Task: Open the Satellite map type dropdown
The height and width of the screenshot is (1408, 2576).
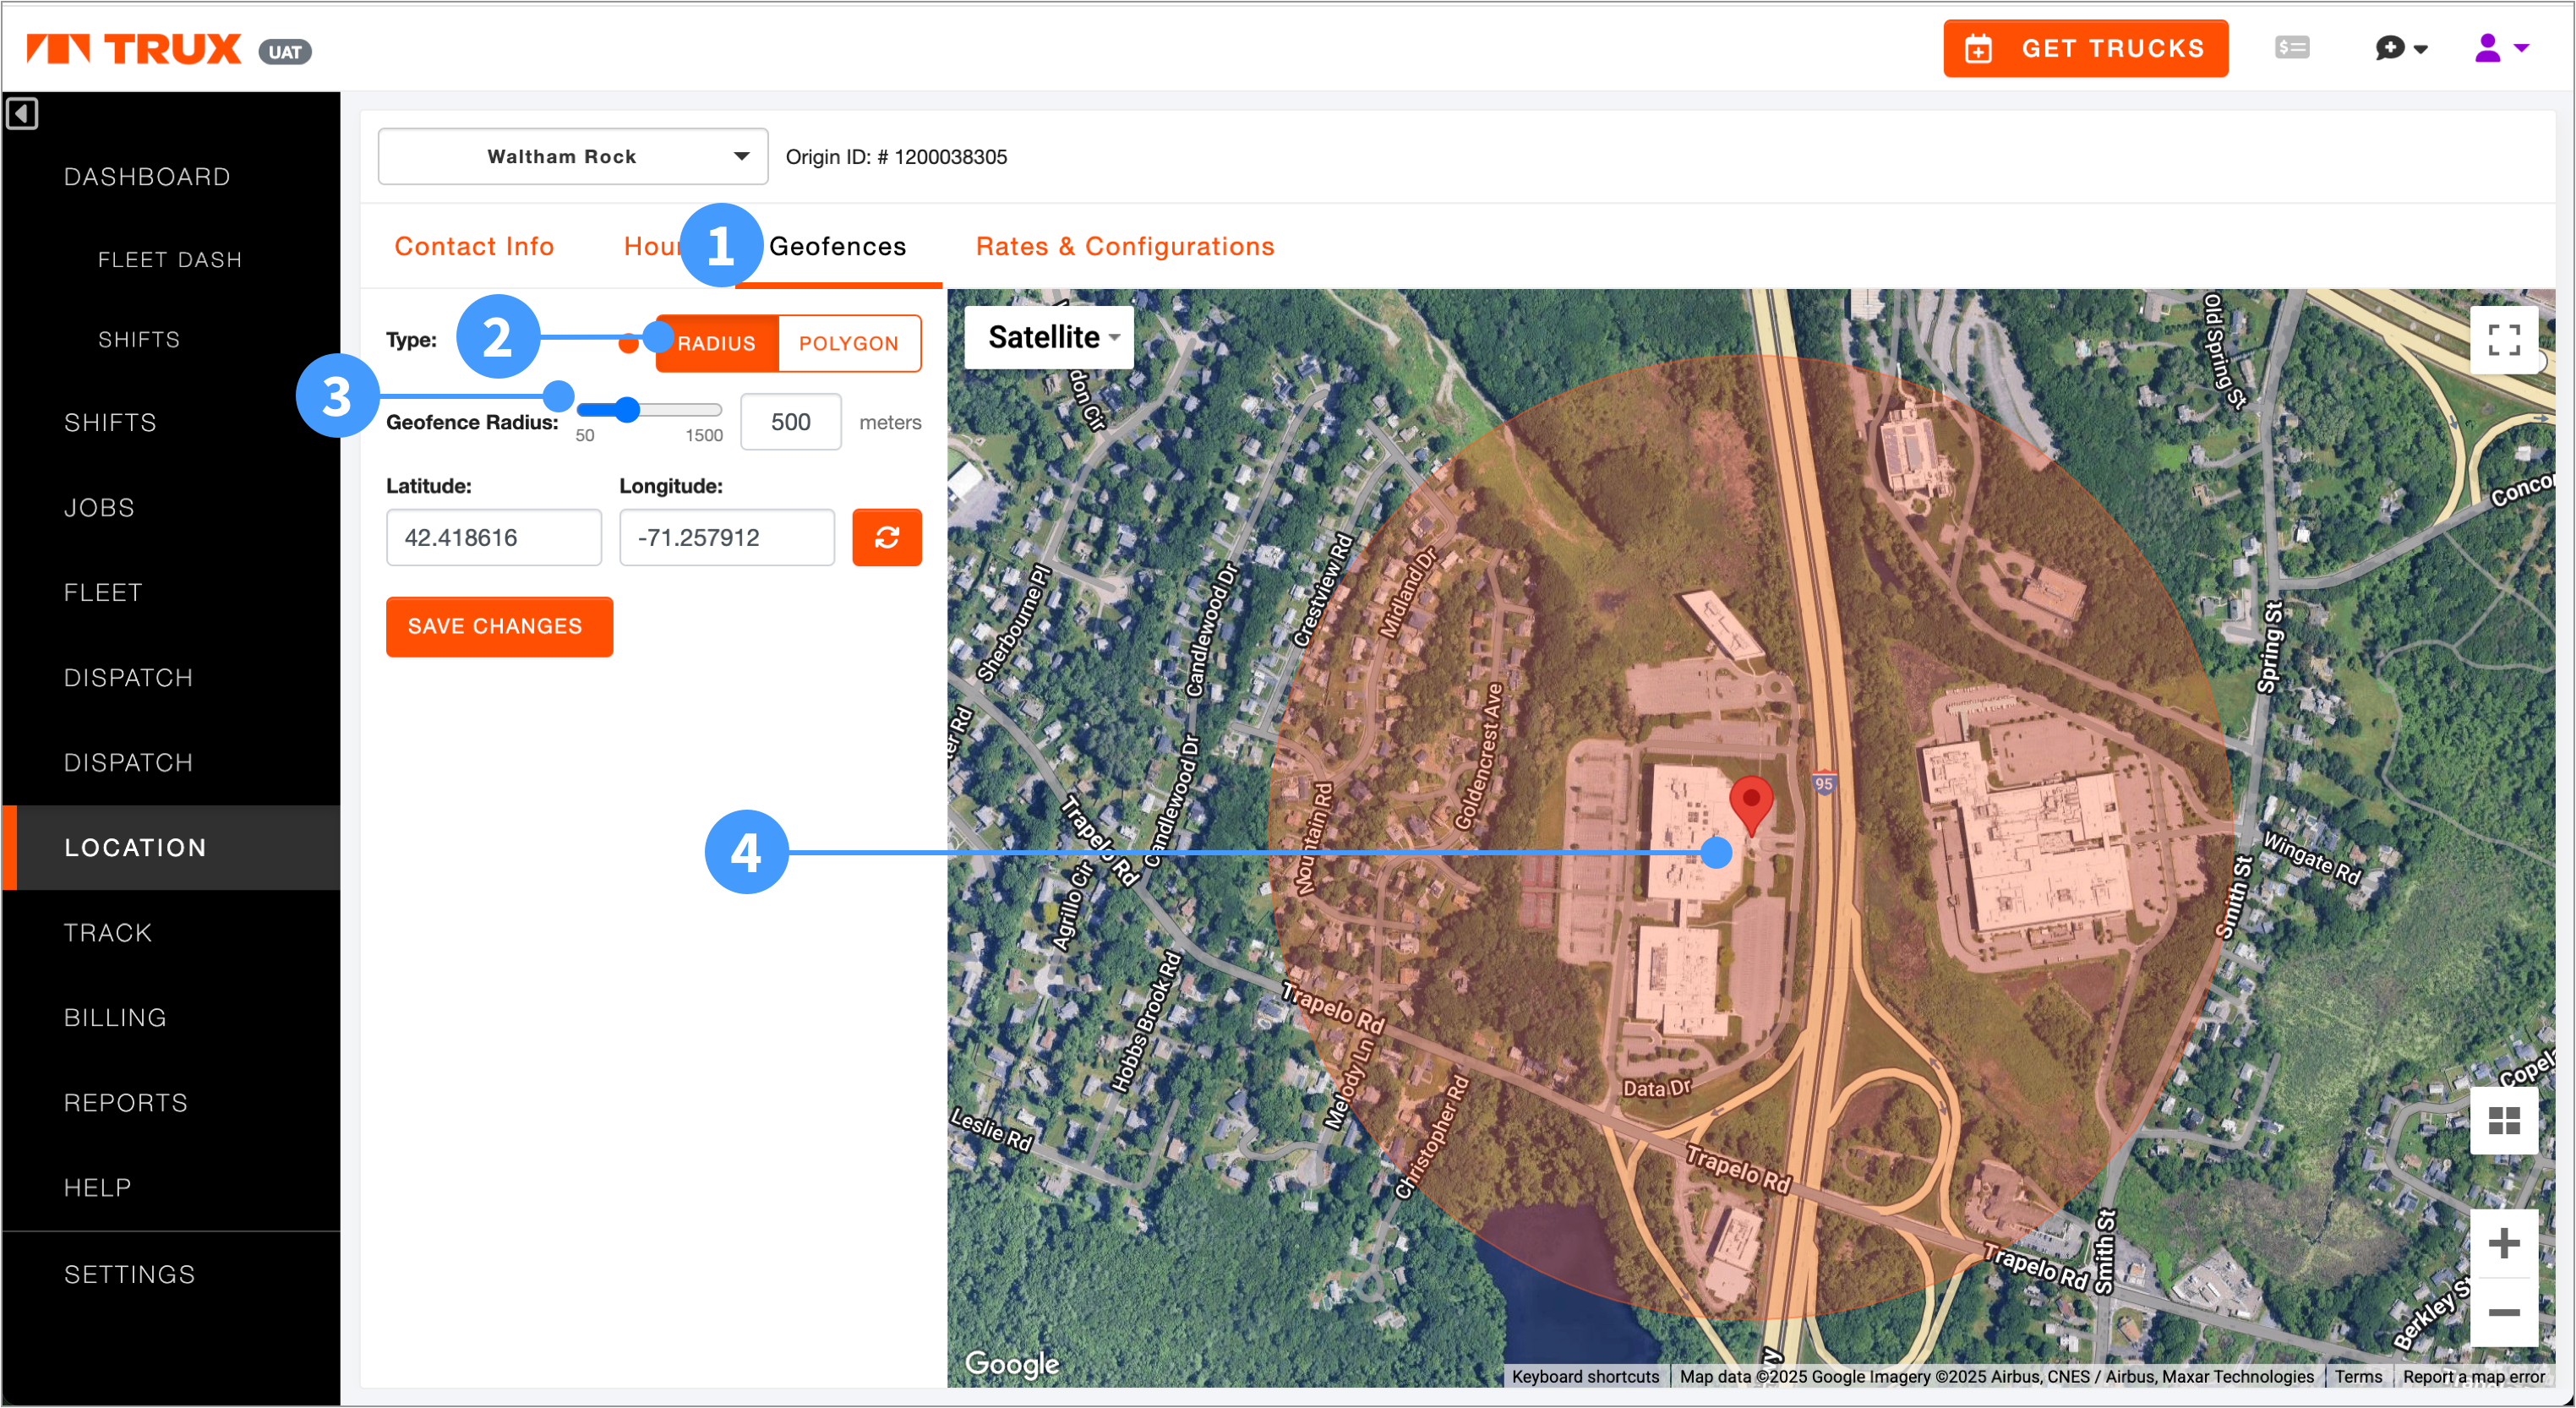Action: (x=1049, y=337)
